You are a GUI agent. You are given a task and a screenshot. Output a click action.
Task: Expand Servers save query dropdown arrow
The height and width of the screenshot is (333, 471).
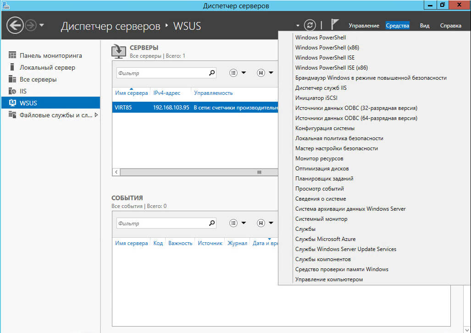[271, 72]
